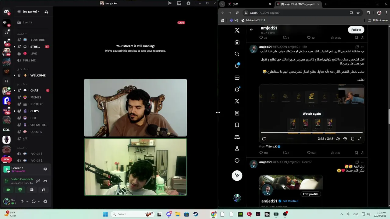
Task: Enter video fullscreen mode
Action: (x=360, y=139)
